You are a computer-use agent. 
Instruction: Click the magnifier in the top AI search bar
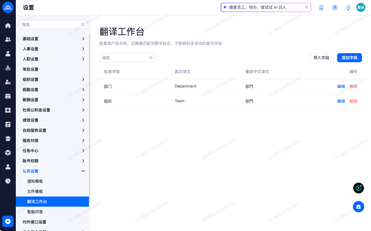click(x=307, y=7)
